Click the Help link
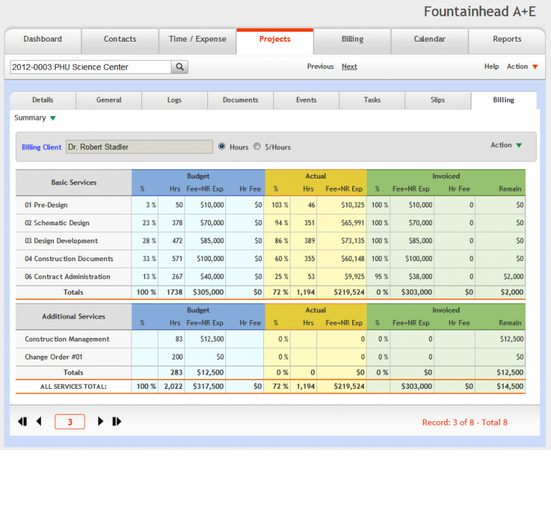 click(x=491, y=67)
